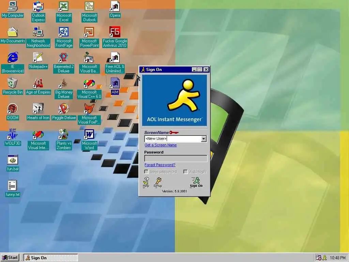Close the AIM Sign On window
This screenshot has width=349, height=262.
pyautogui.click(x=206, y=70)
